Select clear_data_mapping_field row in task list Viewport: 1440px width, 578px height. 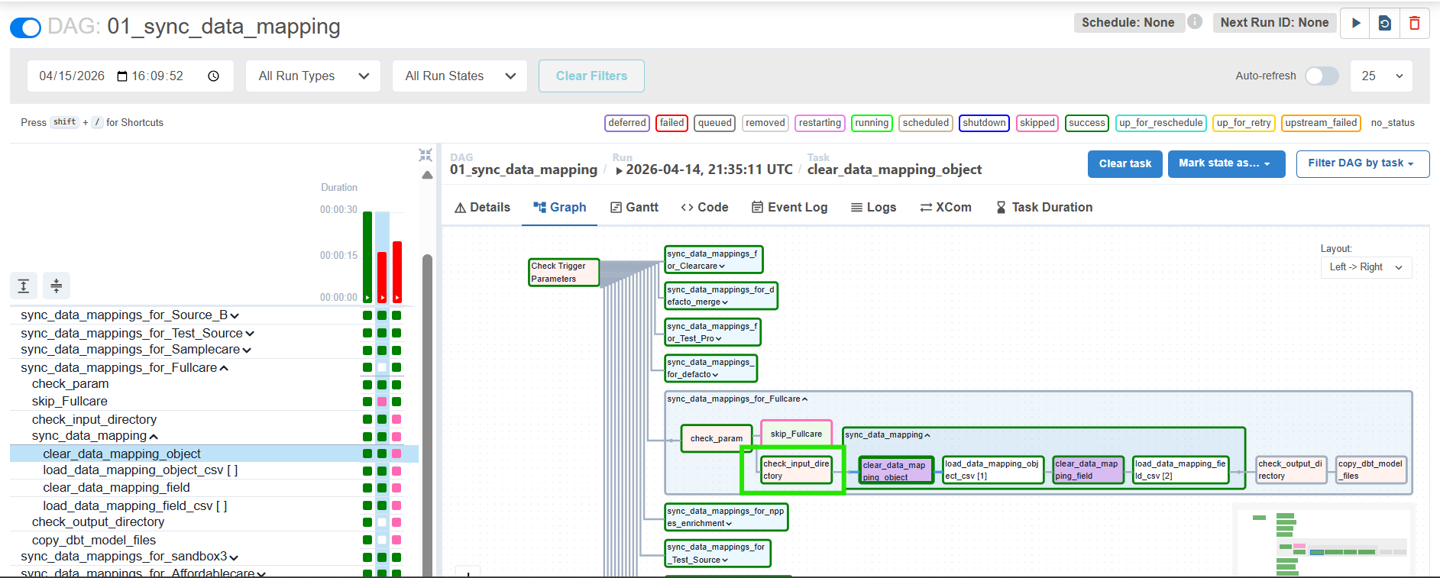pyautogui.click(x=116, y=488)
